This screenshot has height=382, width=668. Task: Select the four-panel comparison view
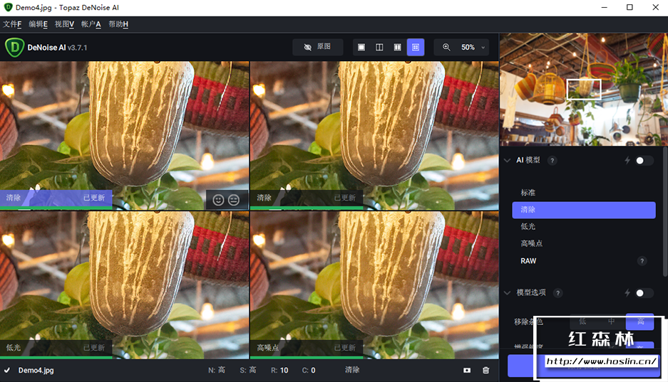[416, 47]
